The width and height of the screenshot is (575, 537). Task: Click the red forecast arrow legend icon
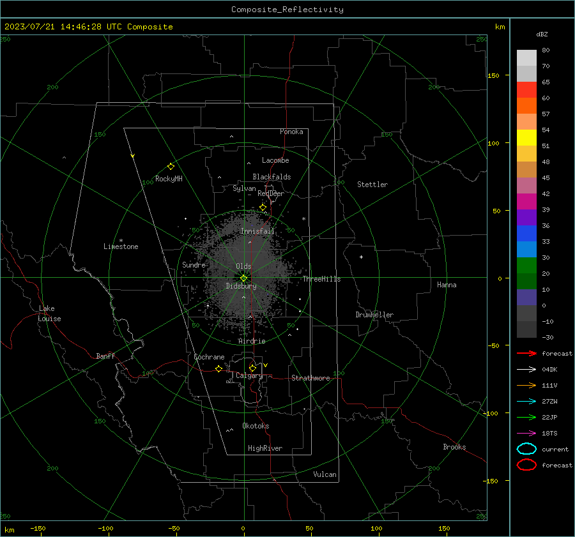(526, 353)
